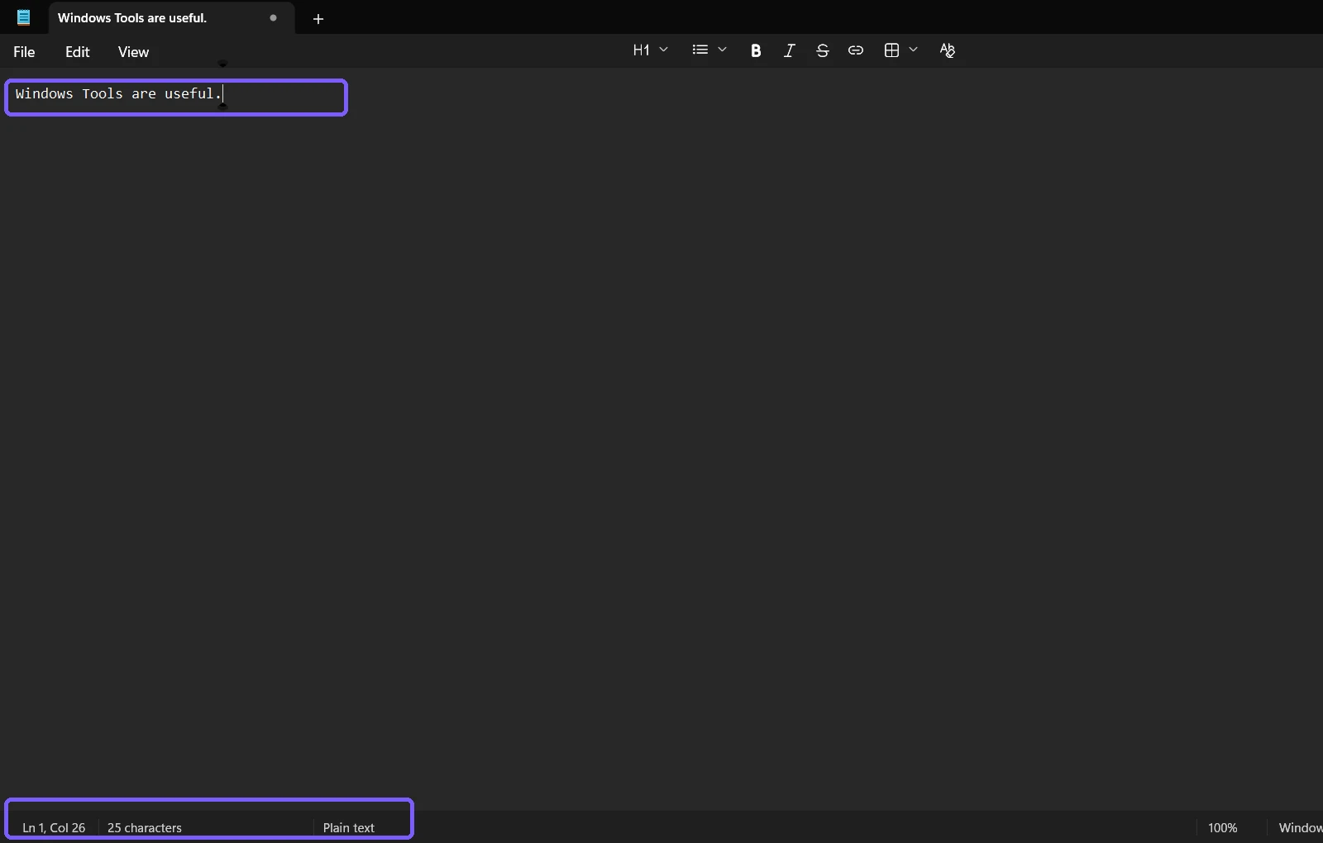Open the View menu
Viewport: 1323px width, 843px height.
[x=133, y=52]
